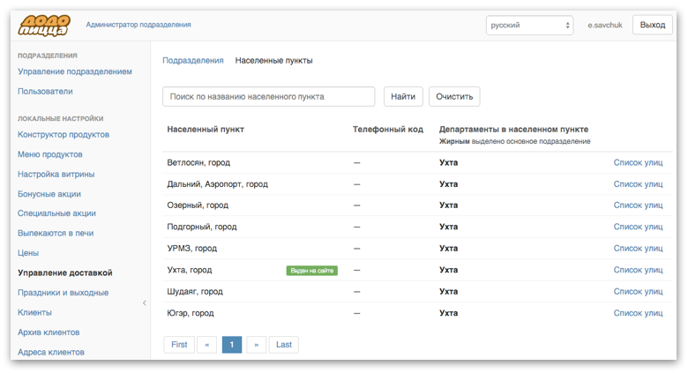Image resolution: width=688 pixels, height=373 pixels.
Task: Open Список улиц for Озерный
Action: click(638, 205)
